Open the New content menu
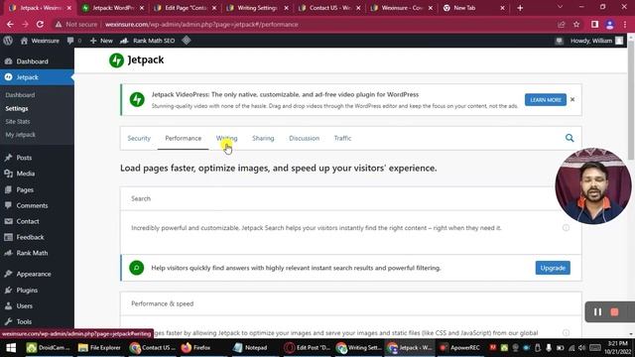 [101, 41]
